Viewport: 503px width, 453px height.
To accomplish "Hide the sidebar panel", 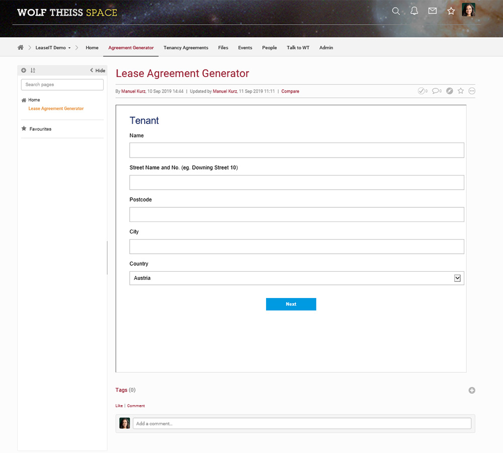I will (98, 70).
